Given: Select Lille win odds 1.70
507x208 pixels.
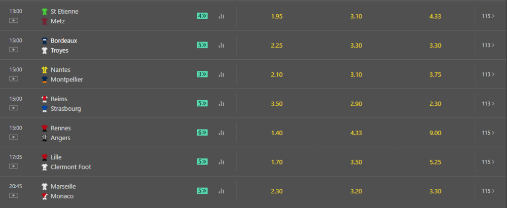Looking at the screenshot, I should tap(277, 162).
